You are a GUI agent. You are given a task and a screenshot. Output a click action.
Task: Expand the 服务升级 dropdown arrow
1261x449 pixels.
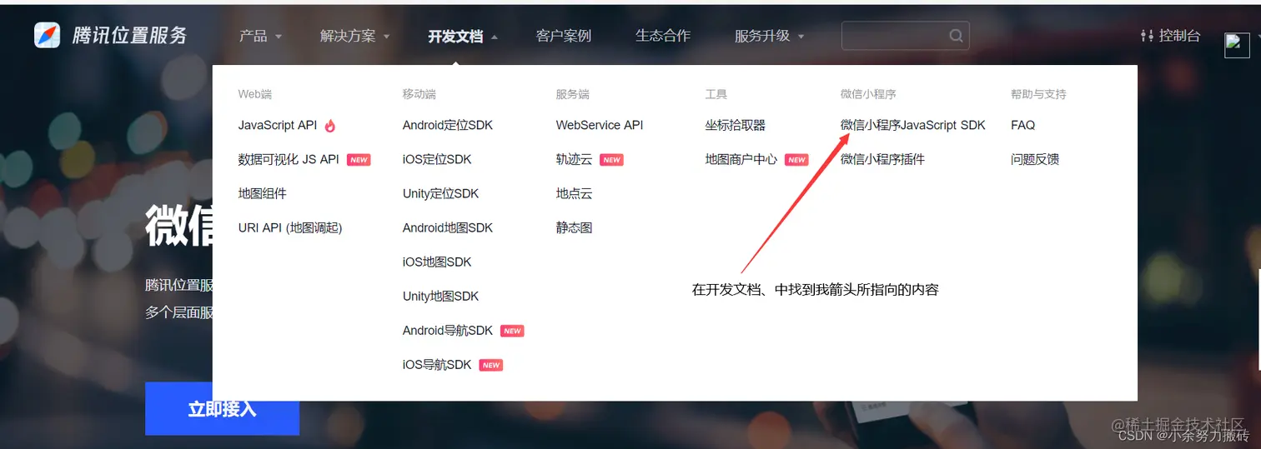click(x=801, y=37)
